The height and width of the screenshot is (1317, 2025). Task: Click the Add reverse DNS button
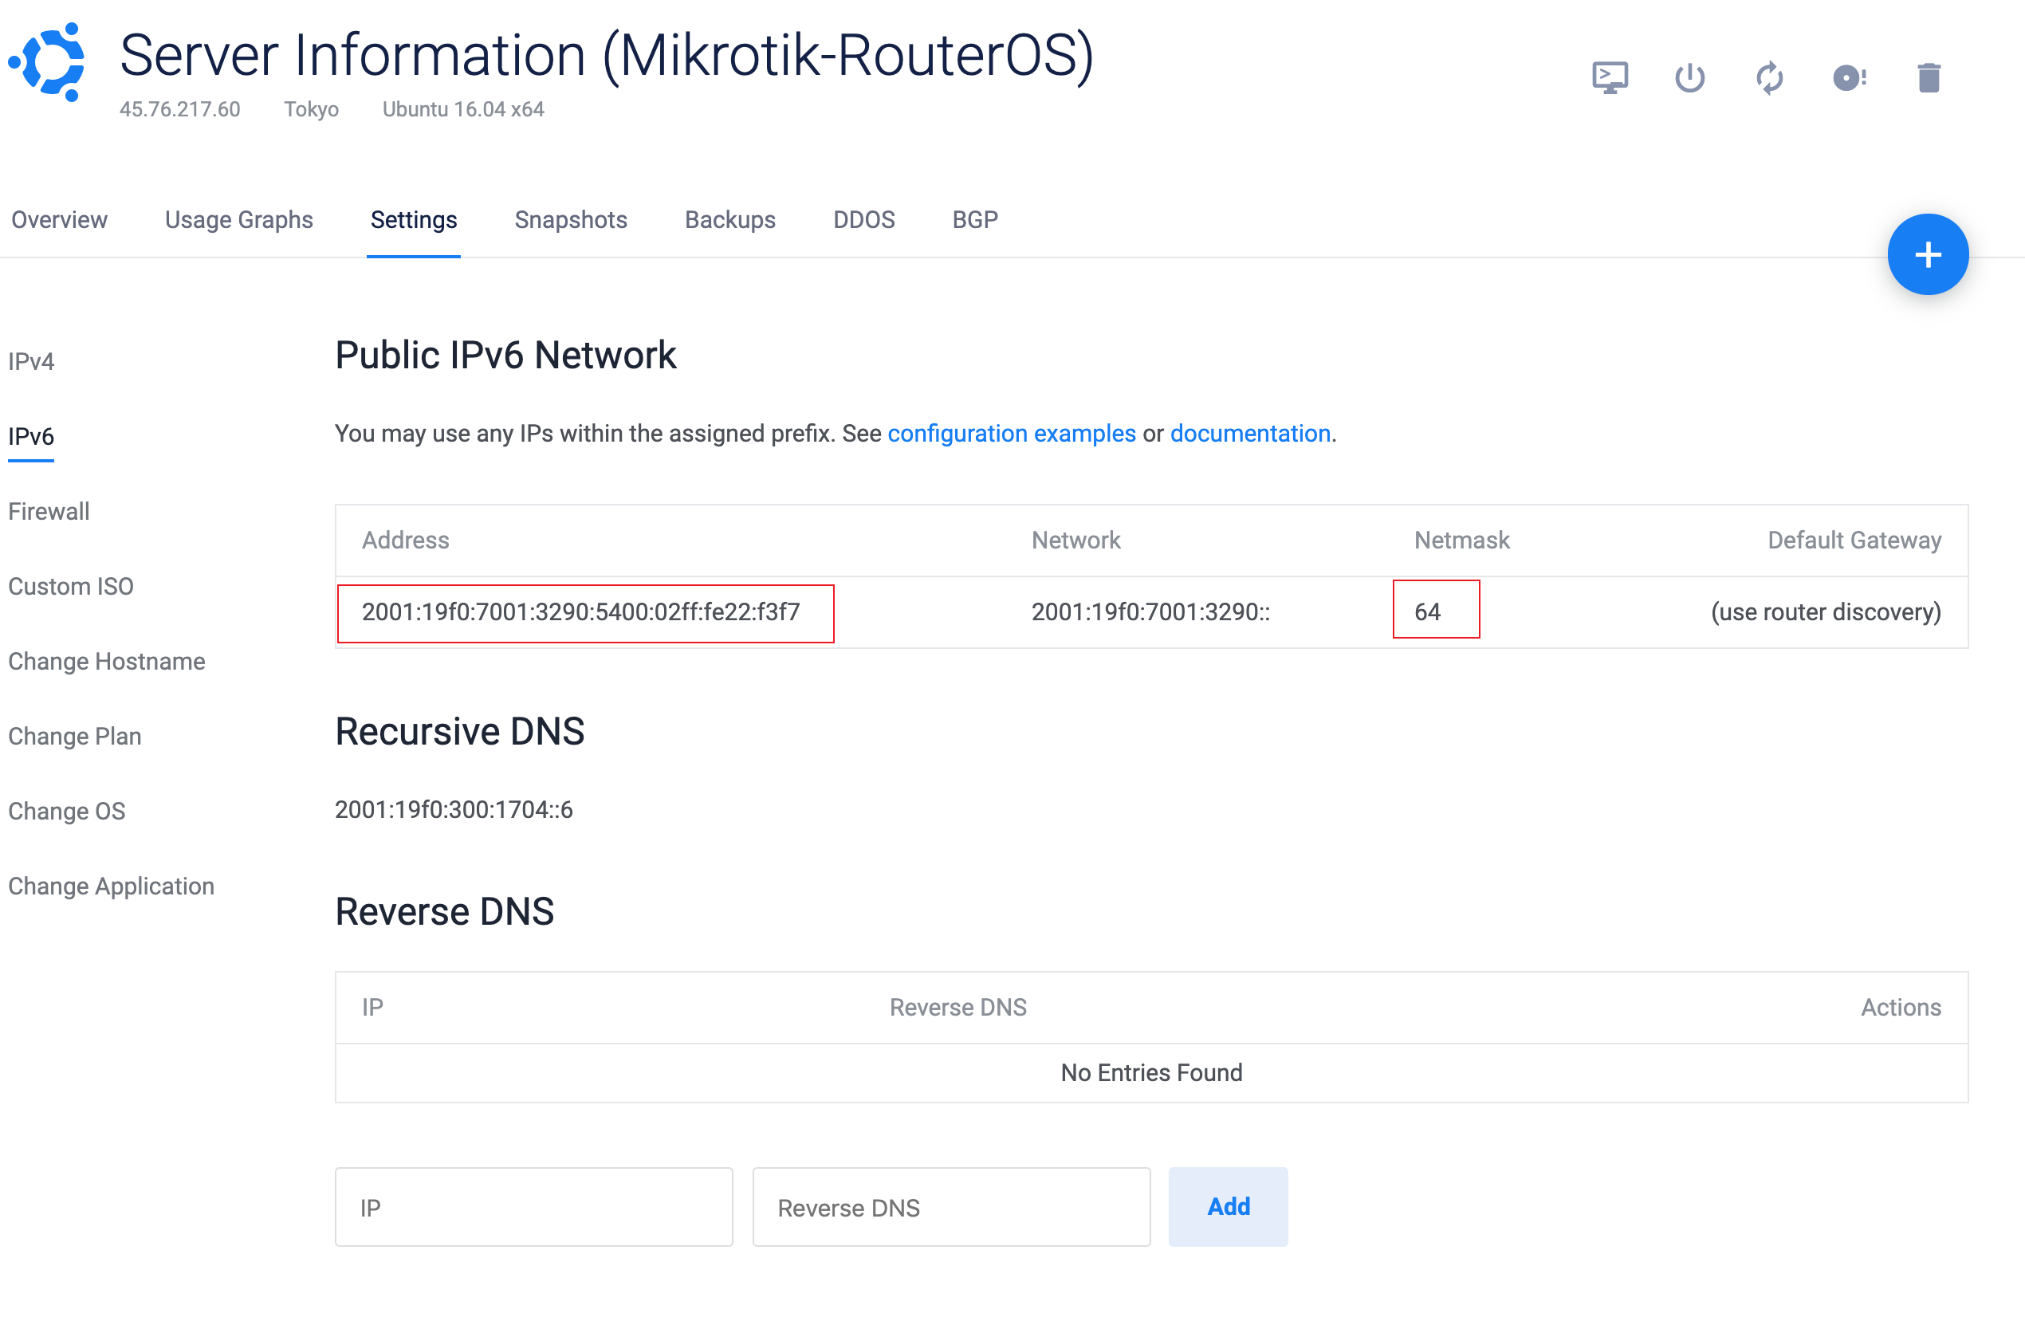pos(1228,1206)
